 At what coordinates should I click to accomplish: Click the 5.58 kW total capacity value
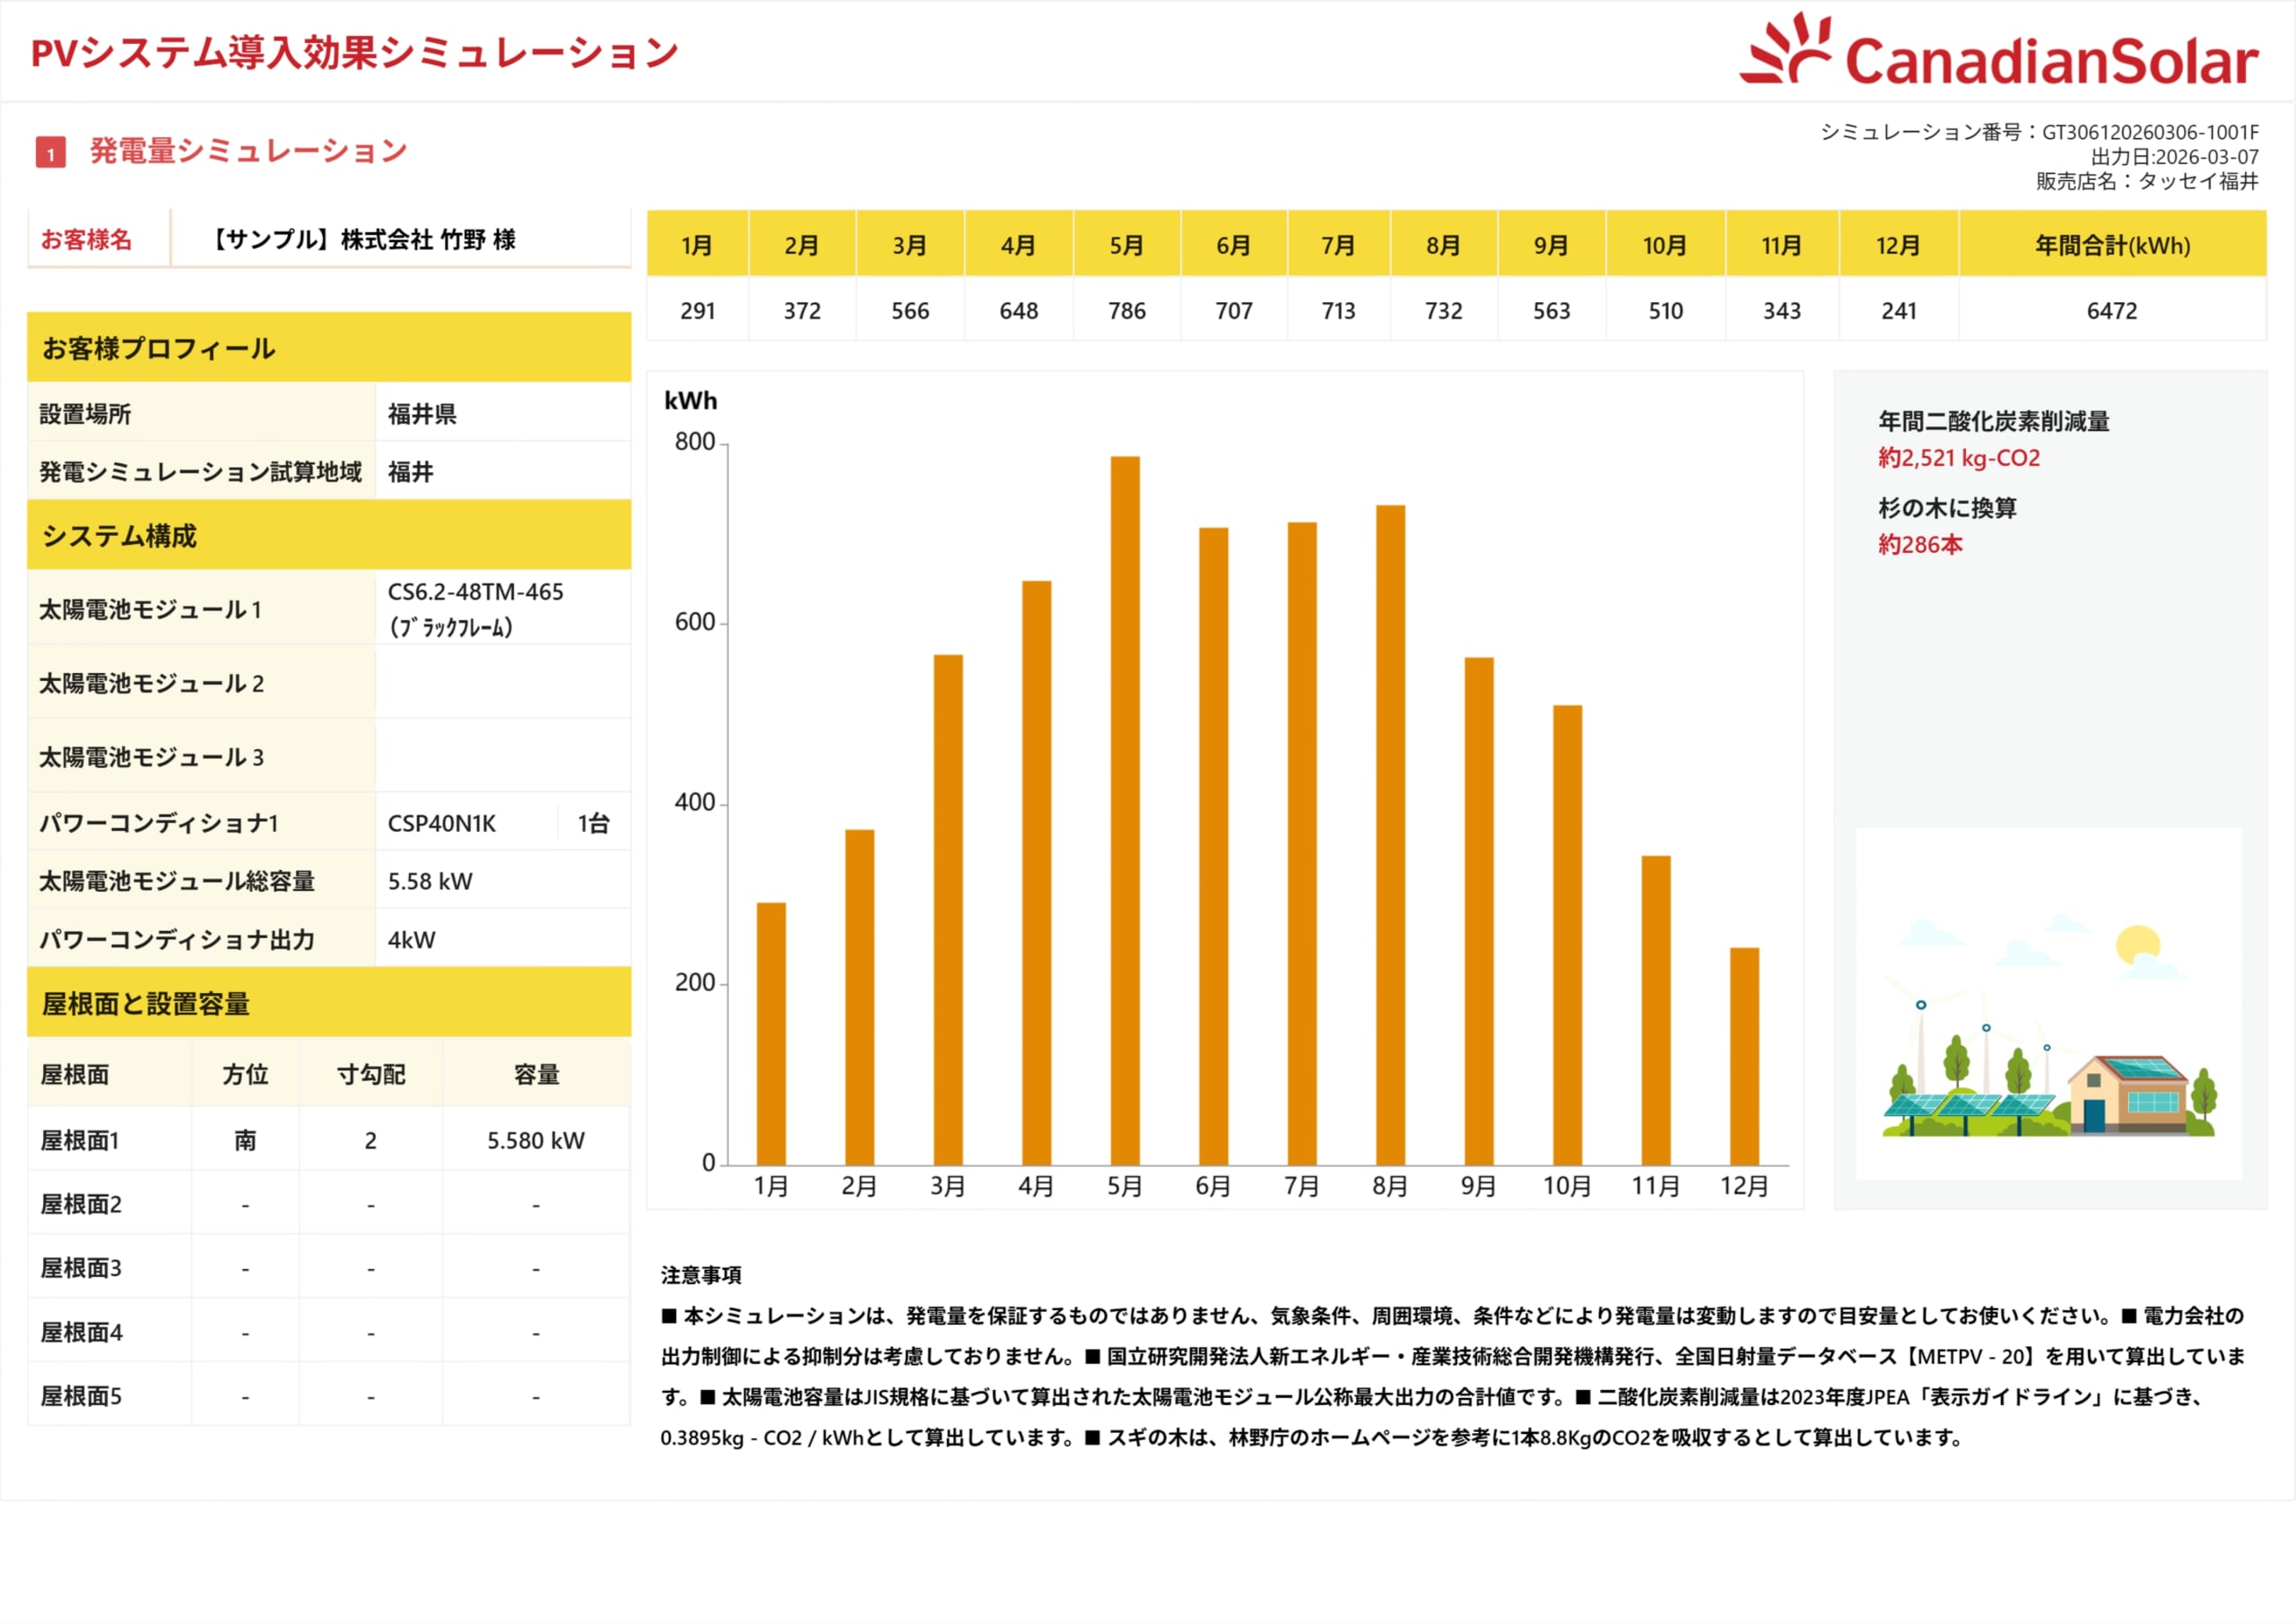430,882
